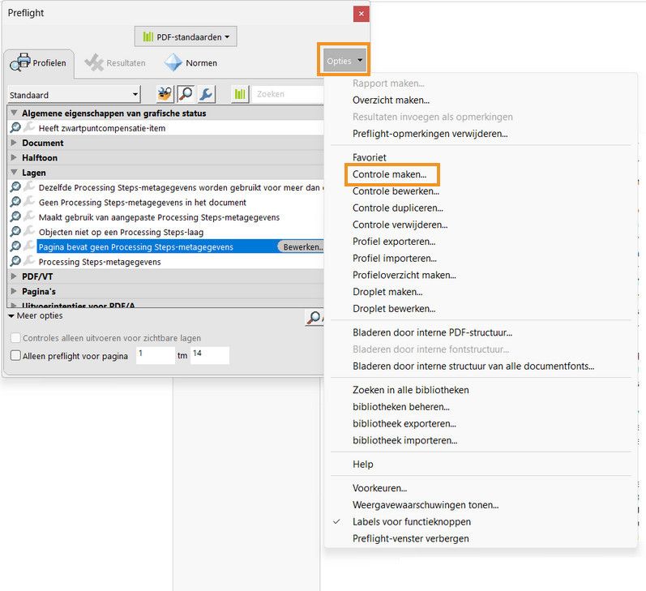Click magnifier icon beside Objecten niet op laag
Screen dimensions: 646x591
click(15, 231)
